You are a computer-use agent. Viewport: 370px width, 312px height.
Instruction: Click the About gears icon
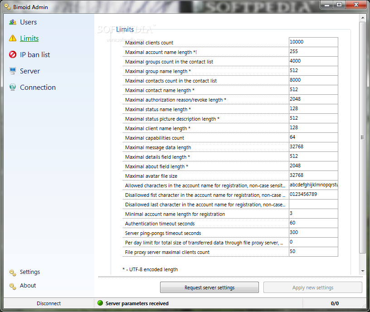point(13,286)
